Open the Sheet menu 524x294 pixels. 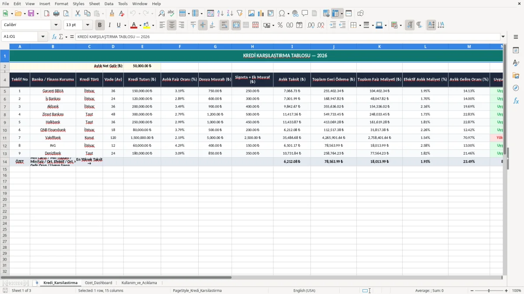(94, 3)
